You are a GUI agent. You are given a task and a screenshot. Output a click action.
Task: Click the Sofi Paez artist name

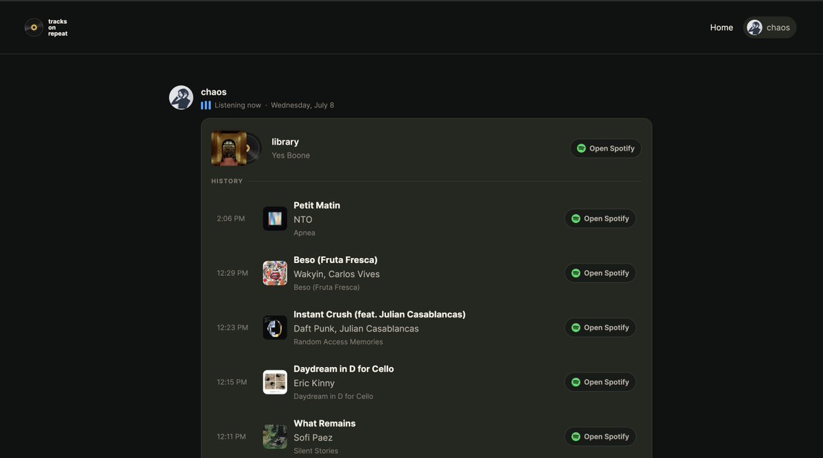point(313,437)
